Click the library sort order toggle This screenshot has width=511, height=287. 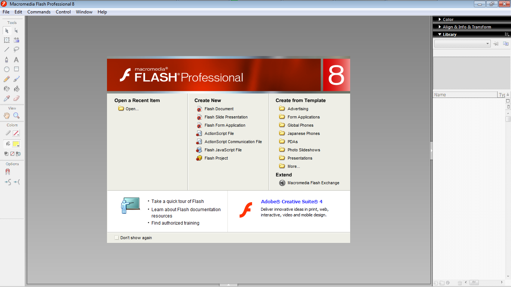coord(508,95)
